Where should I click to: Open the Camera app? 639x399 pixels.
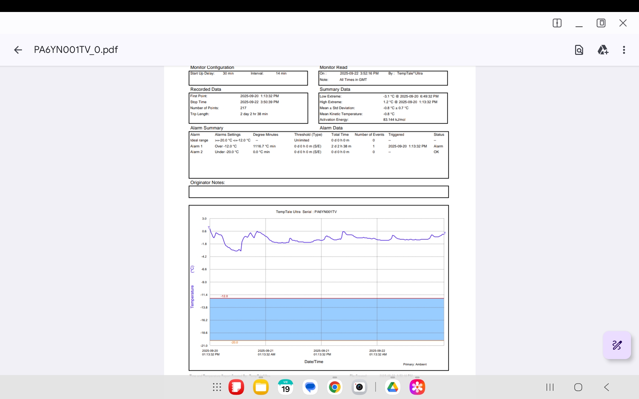pos(359,387)
